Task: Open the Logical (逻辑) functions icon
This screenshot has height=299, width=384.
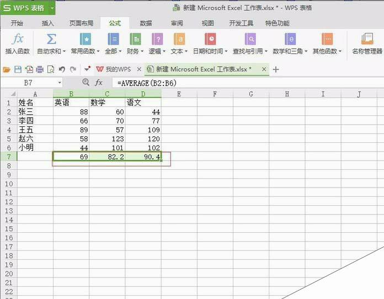Action: [x=157, y=39]
